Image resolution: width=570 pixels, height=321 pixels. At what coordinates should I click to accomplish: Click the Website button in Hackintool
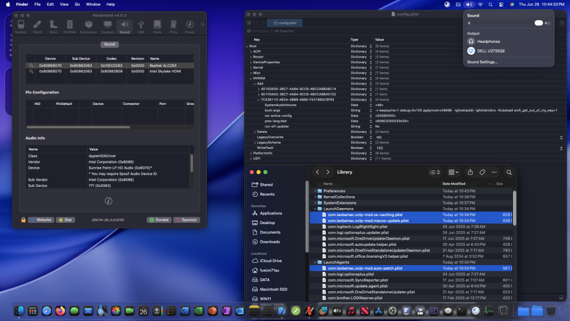[40, 220]
